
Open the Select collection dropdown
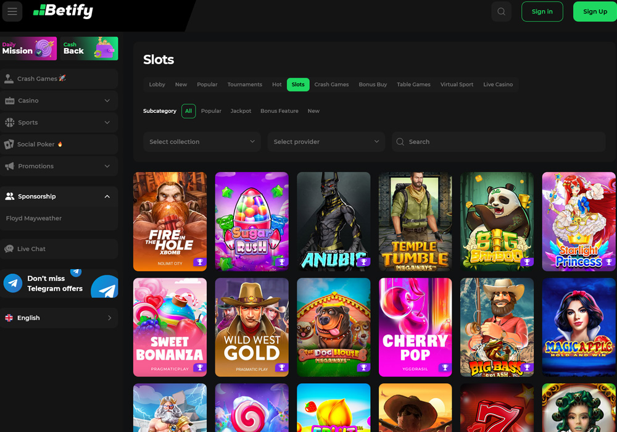[x=202, y=142]
